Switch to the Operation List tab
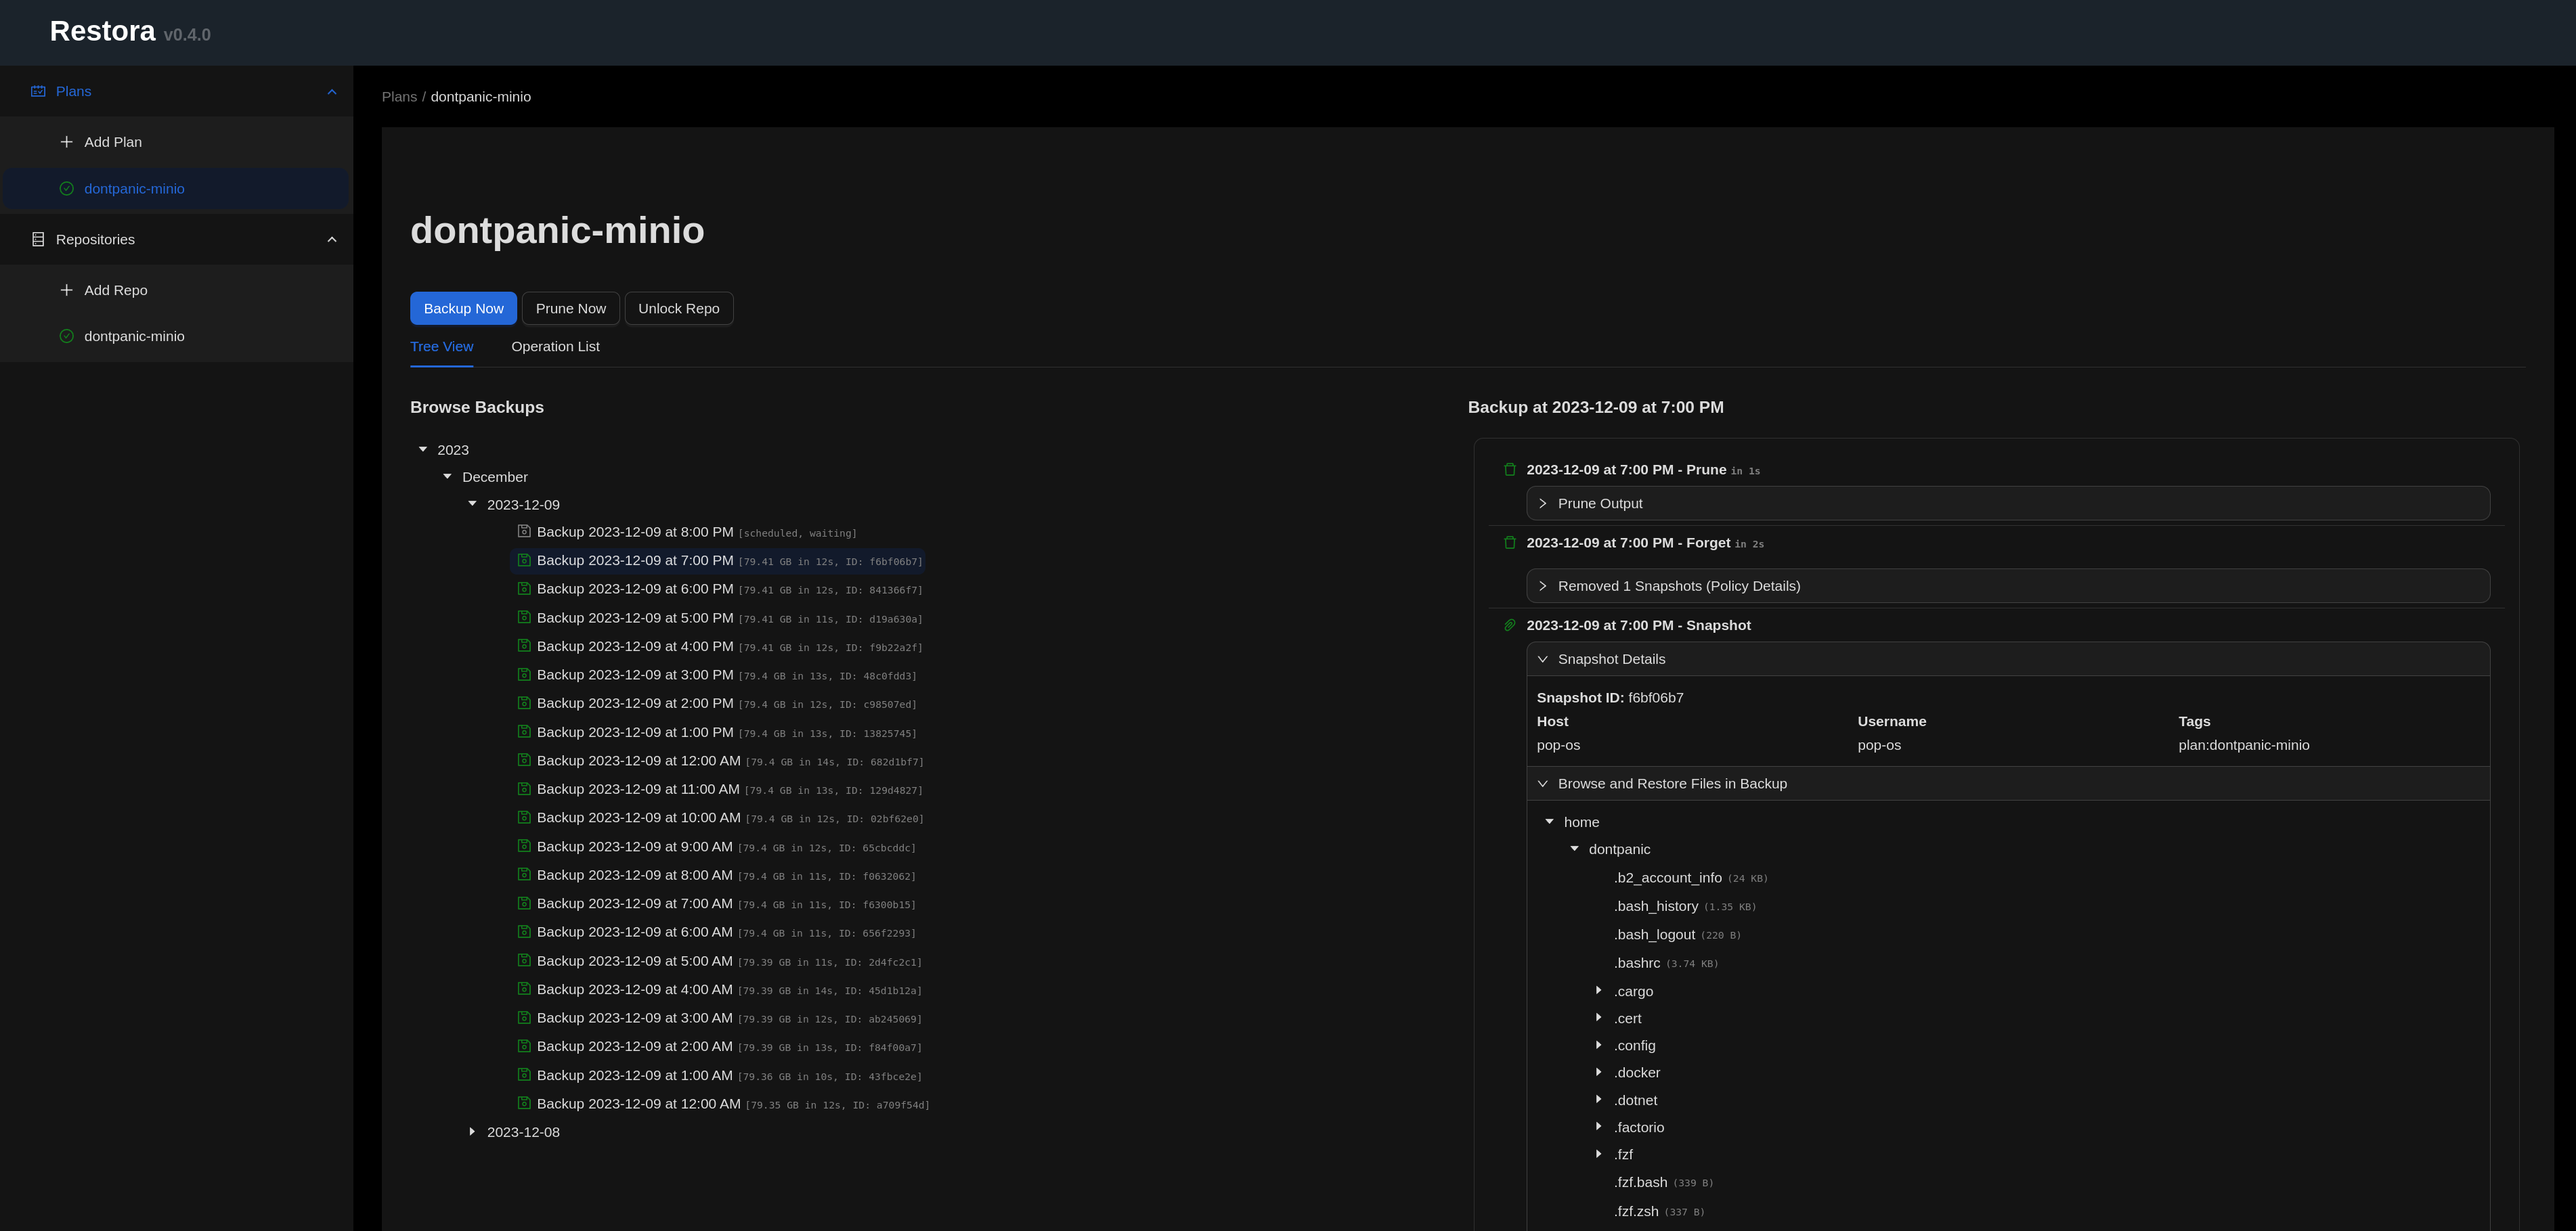The image size is (2576, 1231). tap(555, 347)
